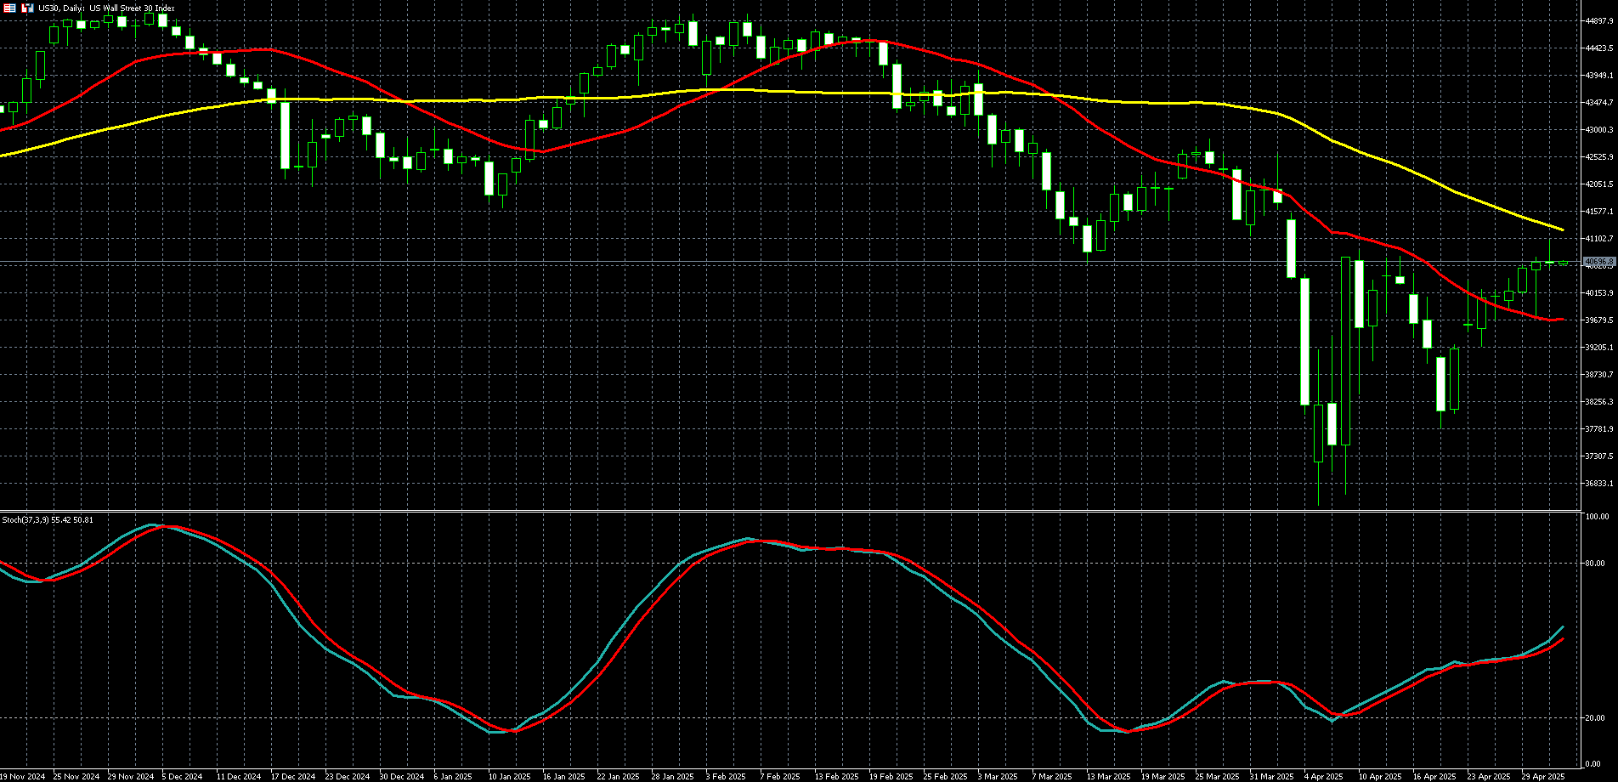Click the 17 Dec 2024 date label
The height and width of the screenshot is (782, 1618).
tap(292, 776)
